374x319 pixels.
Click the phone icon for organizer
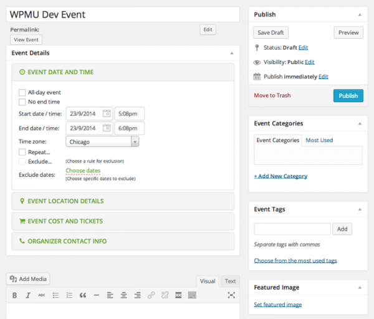(22, 241)
